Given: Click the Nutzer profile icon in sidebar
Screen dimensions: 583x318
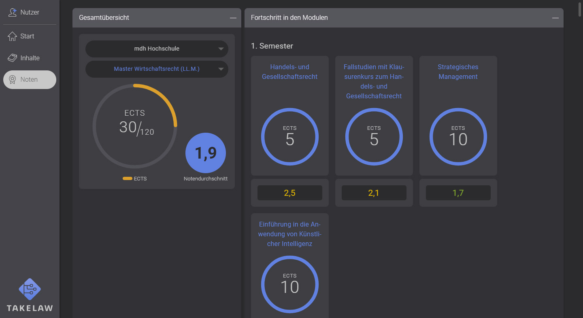Looking at the screenshot, I should pyautogui.click(x=13, y=12).
